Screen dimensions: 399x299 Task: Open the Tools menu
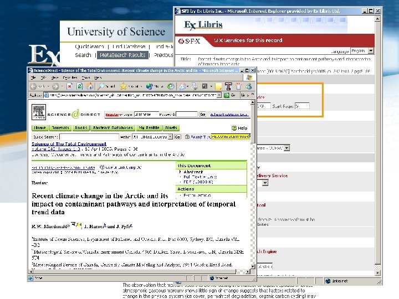click(85, 78)
